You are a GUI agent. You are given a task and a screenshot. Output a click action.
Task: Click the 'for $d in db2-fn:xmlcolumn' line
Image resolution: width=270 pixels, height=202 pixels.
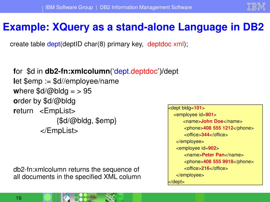pyautogui.click(x=96, y=71)
